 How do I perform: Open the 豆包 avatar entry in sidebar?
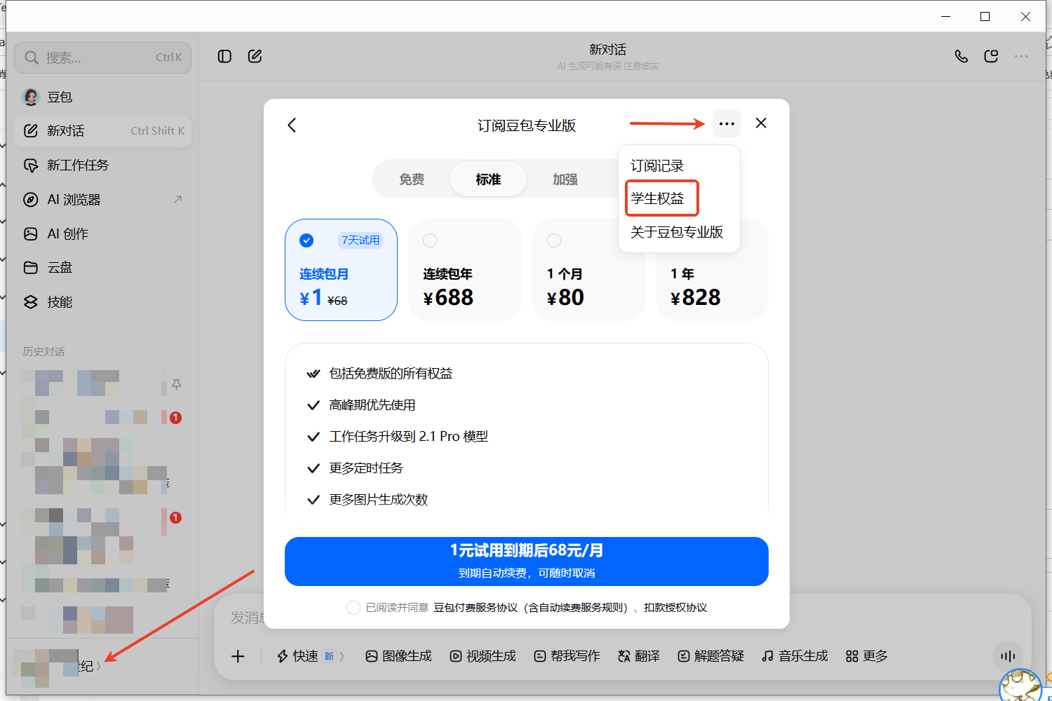coord(102,97)
